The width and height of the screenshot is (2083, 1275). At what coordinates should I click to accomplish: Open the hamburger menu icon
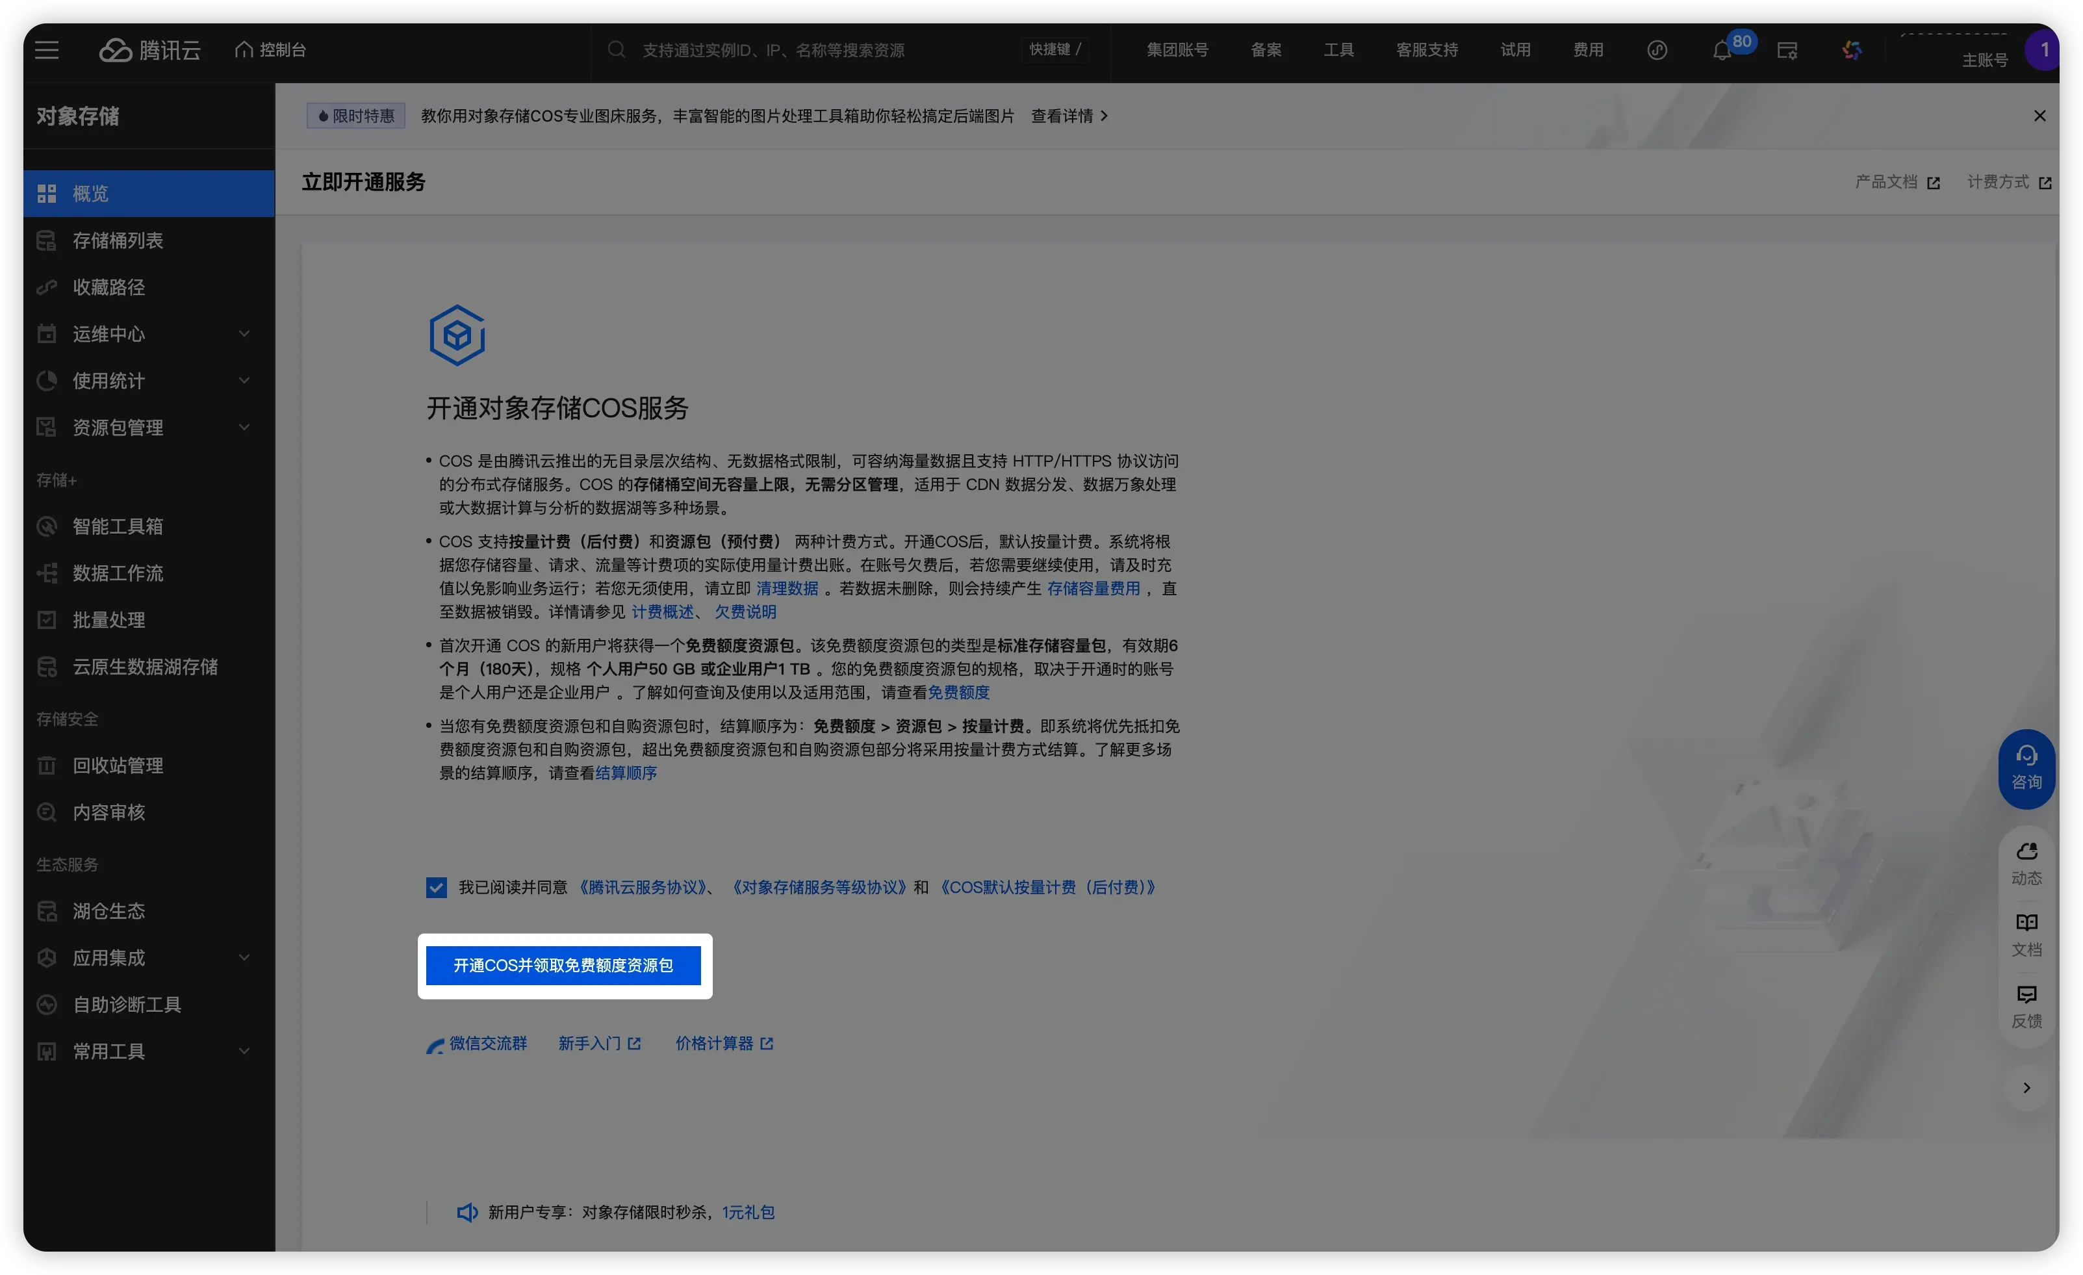coord(47,50)
